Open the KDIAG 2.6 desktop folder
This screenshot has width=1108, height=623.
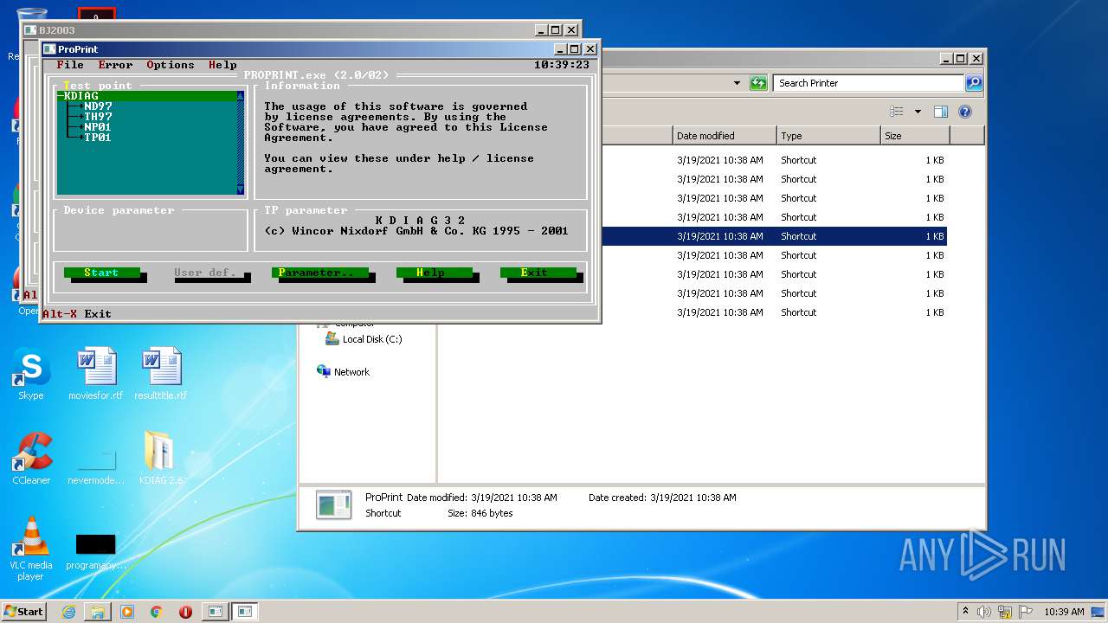click(x=161, y=459)
